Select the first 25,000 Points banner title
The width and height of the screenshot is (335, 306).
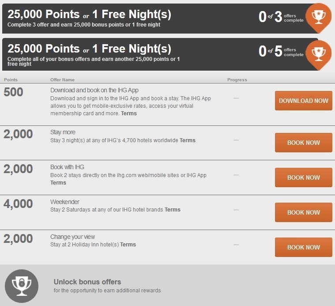point(89,14)
